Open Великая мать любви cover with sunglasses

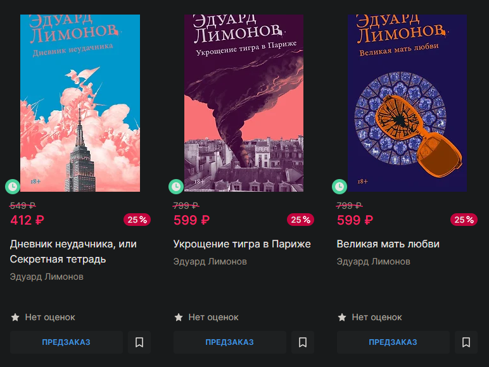(x=407, y=103)
